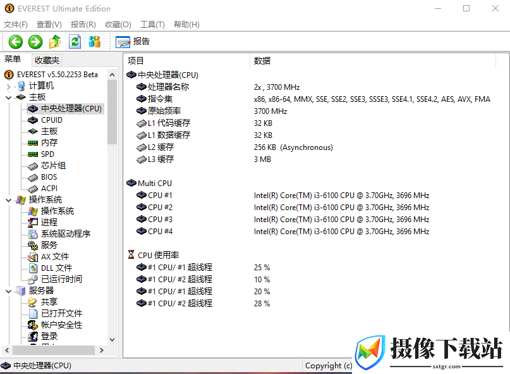Open the 帮助(H) menu

(x=186, y=25)
